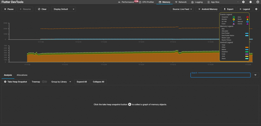The height and width of the screenshot is (126, 261).
Task: Click the Java yellow legend swatch
Action: pos(247,56)
